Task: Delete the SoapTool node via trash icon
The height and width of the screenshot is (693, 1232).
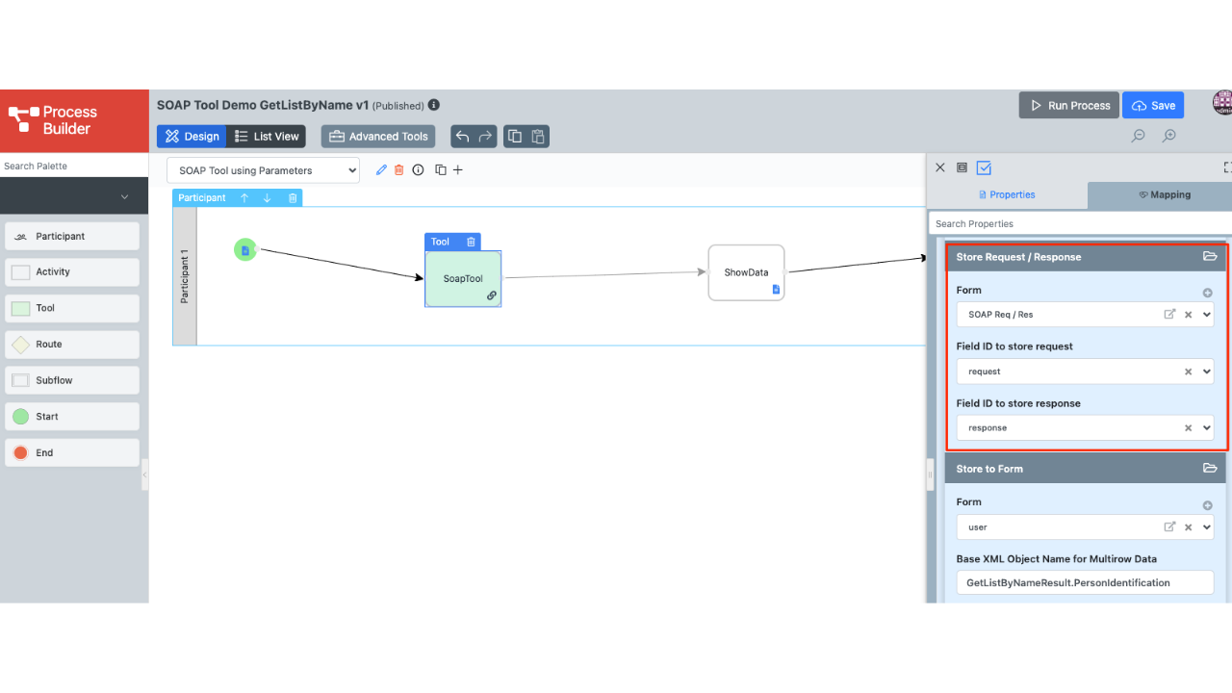Action: (x=471, y=242)
